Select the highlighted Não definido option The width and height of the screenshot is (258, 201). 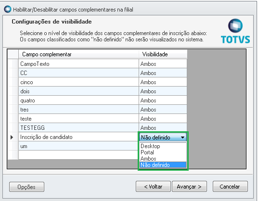[163, 165]
